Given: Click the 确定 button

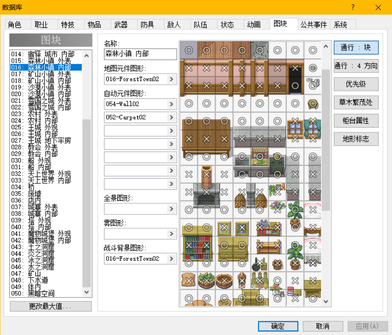Looking at the screenshot, I should [278, 326].
